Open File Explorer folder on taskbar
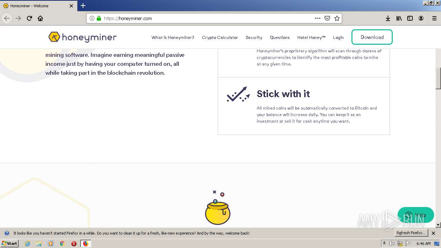This screenshot has height=248, width=441. click(x=39, y=244)
